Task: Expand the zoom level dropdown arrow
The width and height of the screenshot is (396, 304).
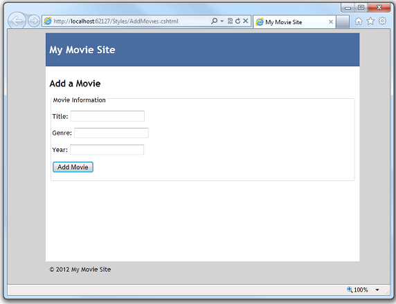Action: tap(377, 290)
